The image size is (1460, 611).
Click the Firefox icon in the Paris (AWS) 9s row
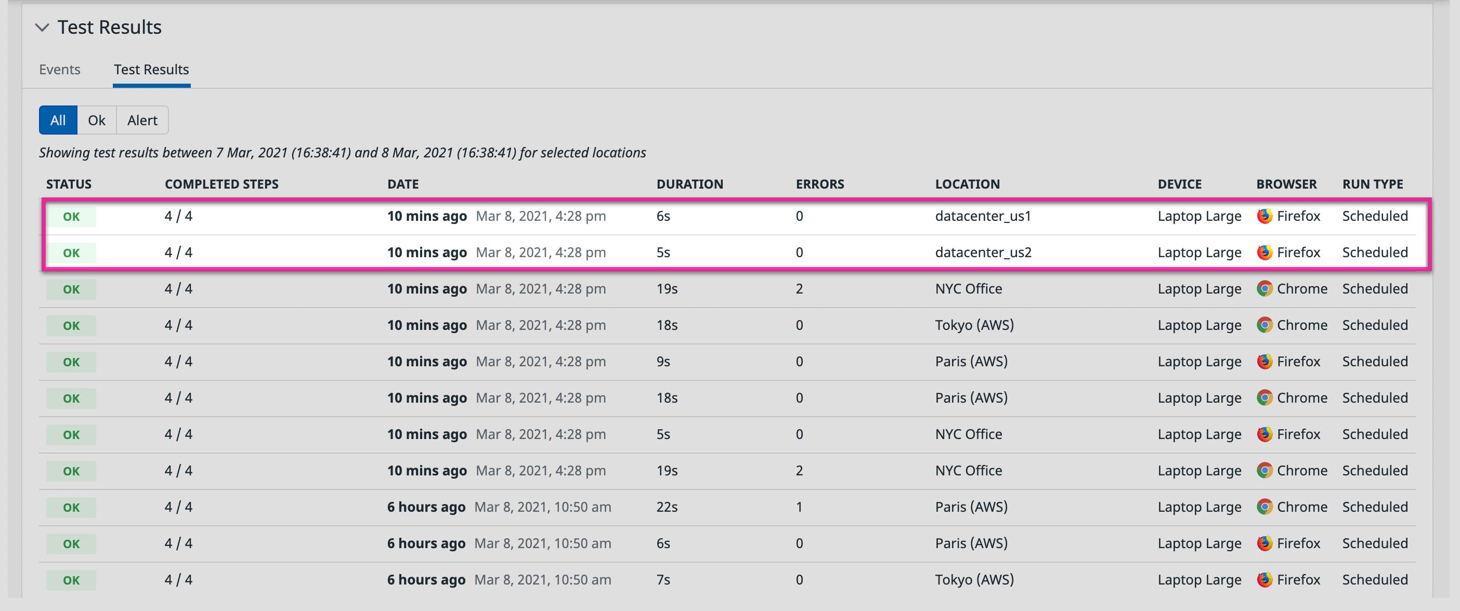click(x=1266, y=361)
